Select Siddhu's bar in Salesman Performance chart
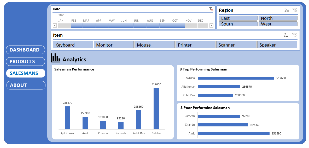309x148 pixels. pyautogui.click(x=156, y=108)
